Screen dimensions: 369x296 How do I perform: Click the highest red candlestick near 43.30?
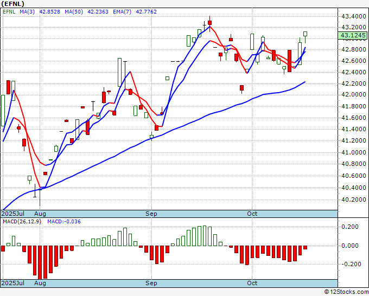pyautogui.click(x=209, y=23)
